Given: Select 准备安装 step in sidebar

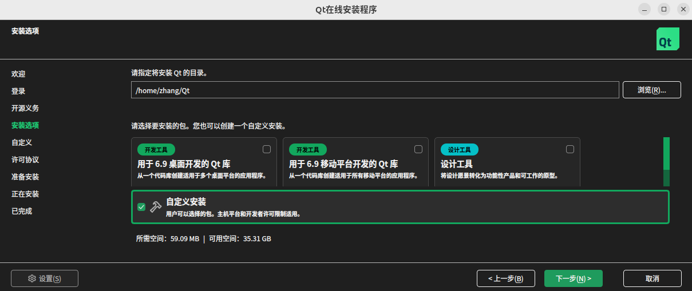Looking at the screenshot, I should pos(25,177).
